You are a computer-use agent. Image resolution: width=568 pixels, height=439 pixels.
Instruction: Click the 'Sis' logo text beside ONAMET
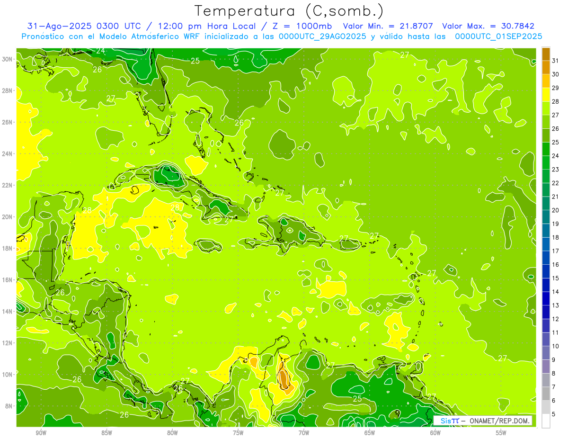pos(446,421)
